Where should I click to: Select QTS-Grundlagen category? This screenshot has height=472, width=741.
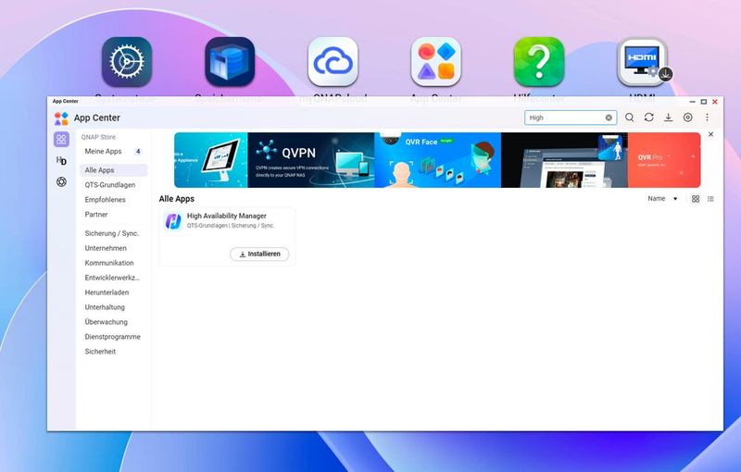tap(109, 185)
